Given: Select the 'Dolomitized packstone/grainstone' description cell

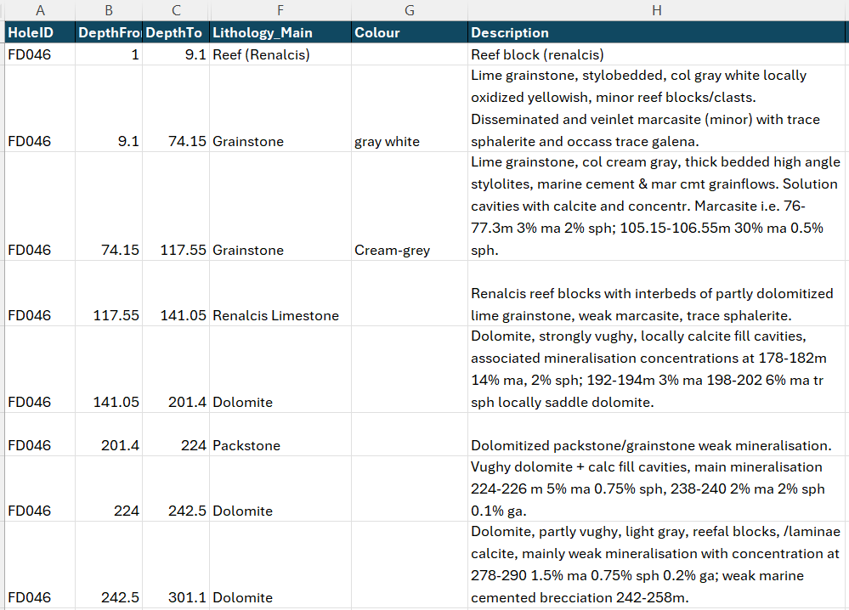Looking at the screenshot, I should point(656,435).
